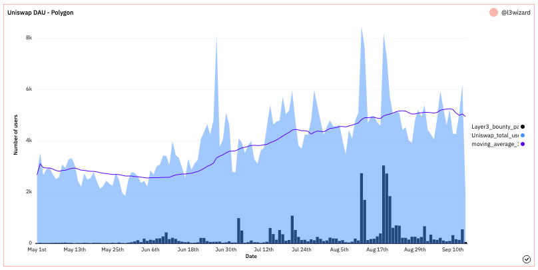Click the Aug 5th x-axis label
The height and width of the screenshot is (270, 538).
[x=339, y=250]
